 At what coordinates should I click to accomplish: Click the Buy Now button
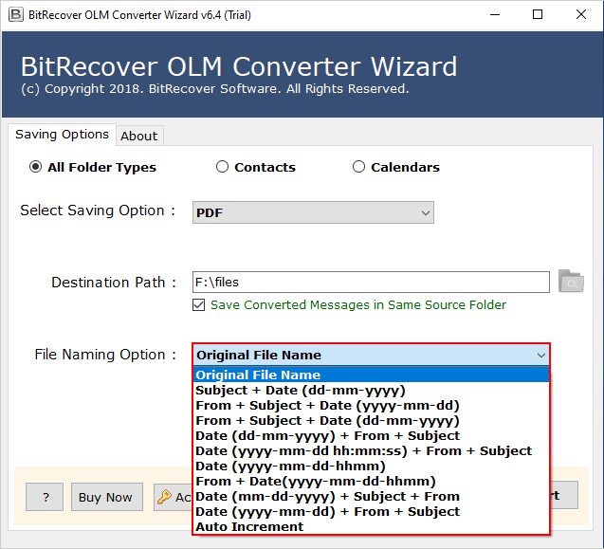coord(107,497)
